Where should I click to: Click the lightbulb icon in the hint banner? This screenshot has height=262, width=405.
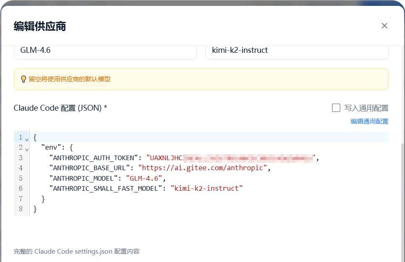[x=24, y=79]
